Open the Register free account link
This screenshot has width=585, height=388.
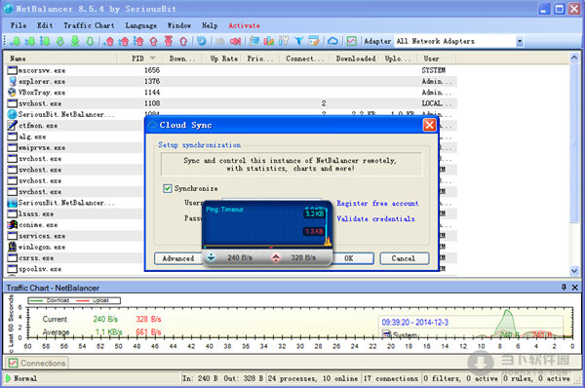[x=377, y=204]
